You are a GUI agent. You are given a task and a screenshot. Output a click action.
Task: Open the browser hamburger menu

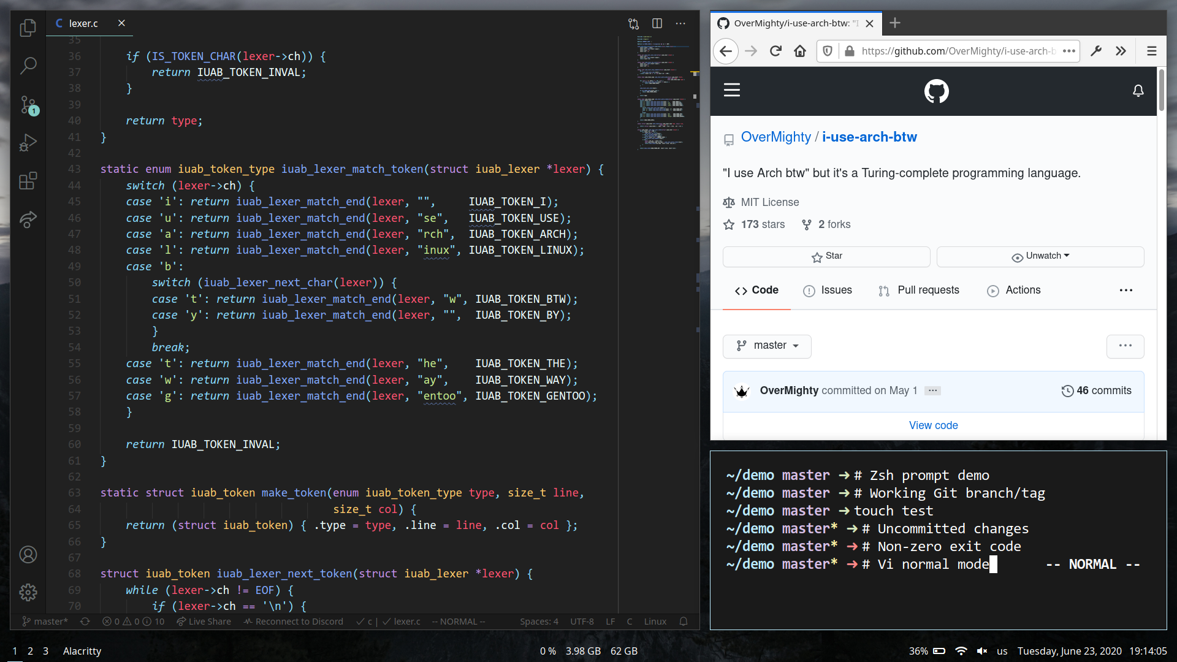coord(1152,51)
